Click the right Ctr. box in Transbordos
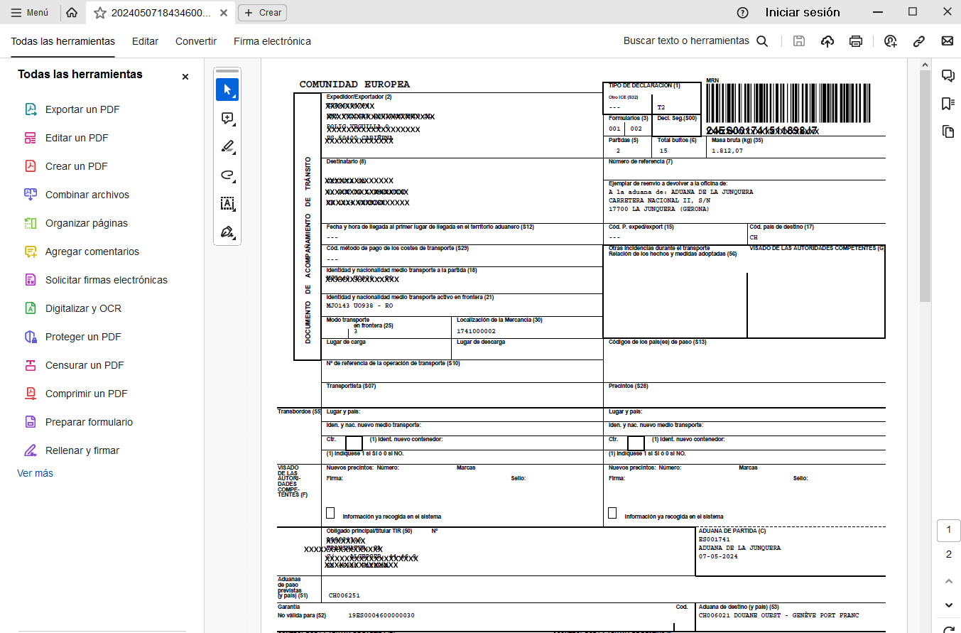This screenshot has height=633, width=961. pos(636,443)
